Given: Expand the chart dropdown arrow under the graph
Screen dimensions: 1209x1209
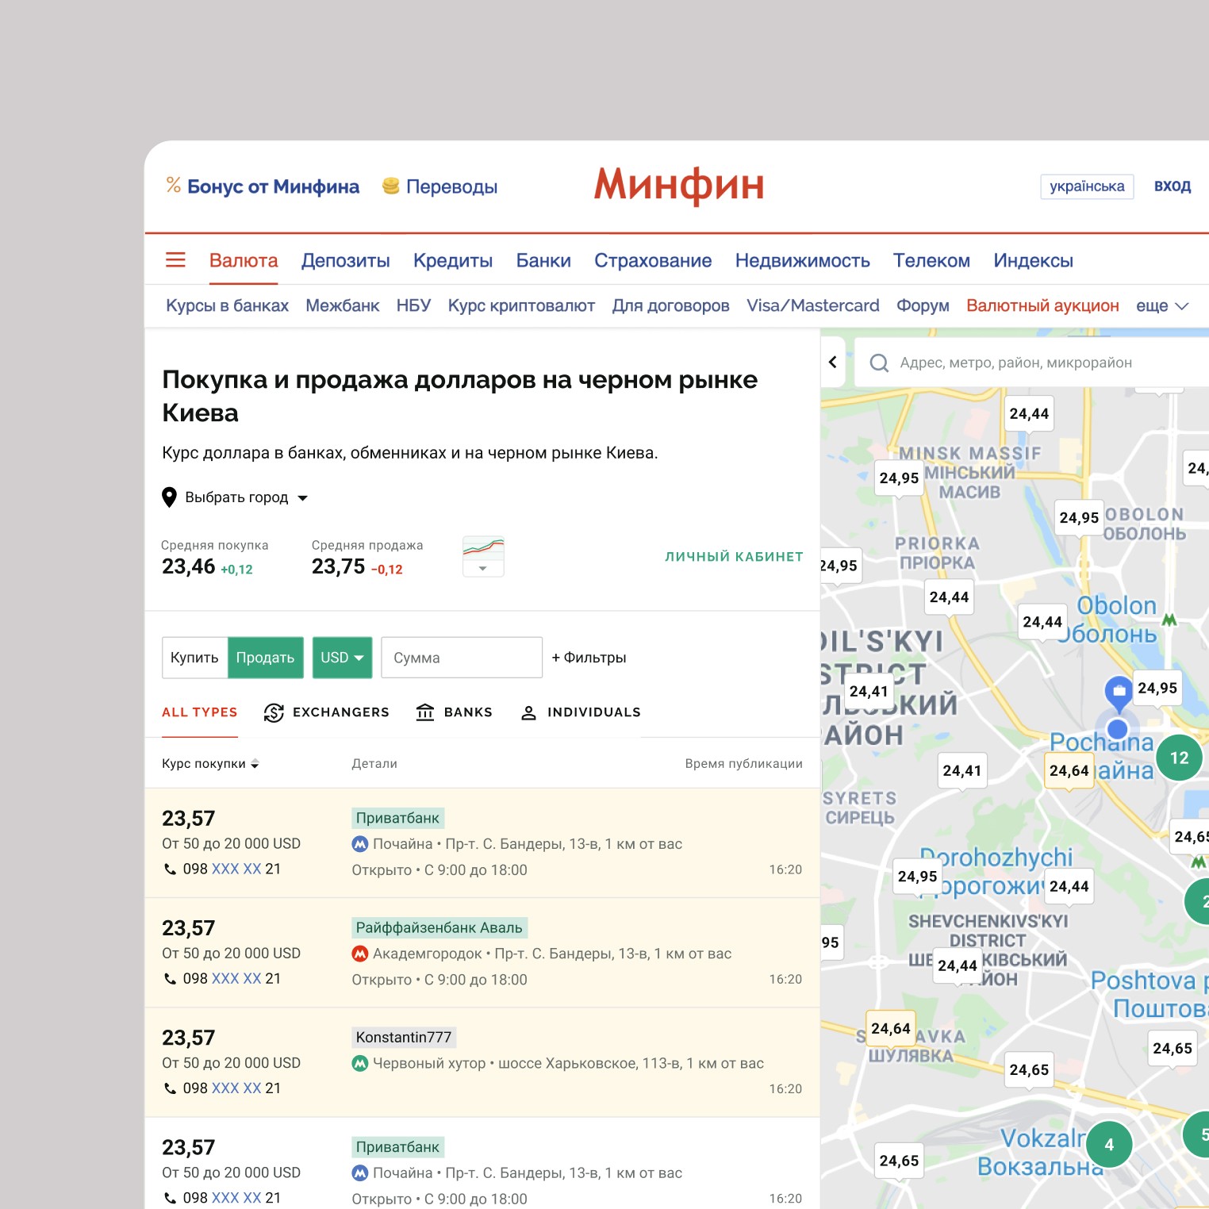Looking at the screenshot, I should pos(483,569).
